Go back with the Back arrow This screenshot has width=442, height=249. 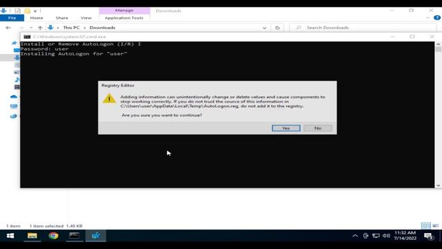coord(8,28)
